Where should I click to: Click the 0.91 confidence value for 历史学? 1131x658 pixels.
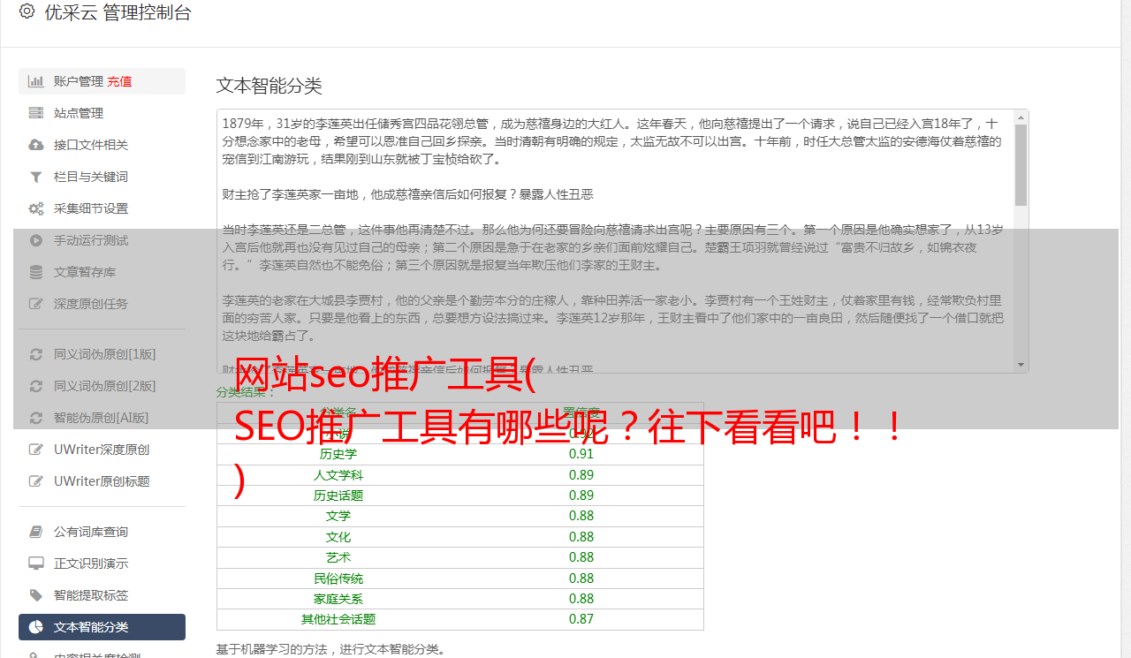[581, 454]
